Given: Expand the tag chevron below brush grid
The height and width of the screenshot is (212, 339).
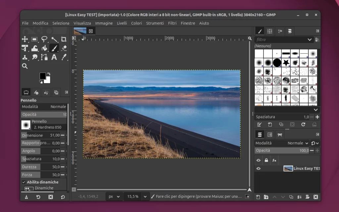Looking at the screenshot, I should point(315,110).
